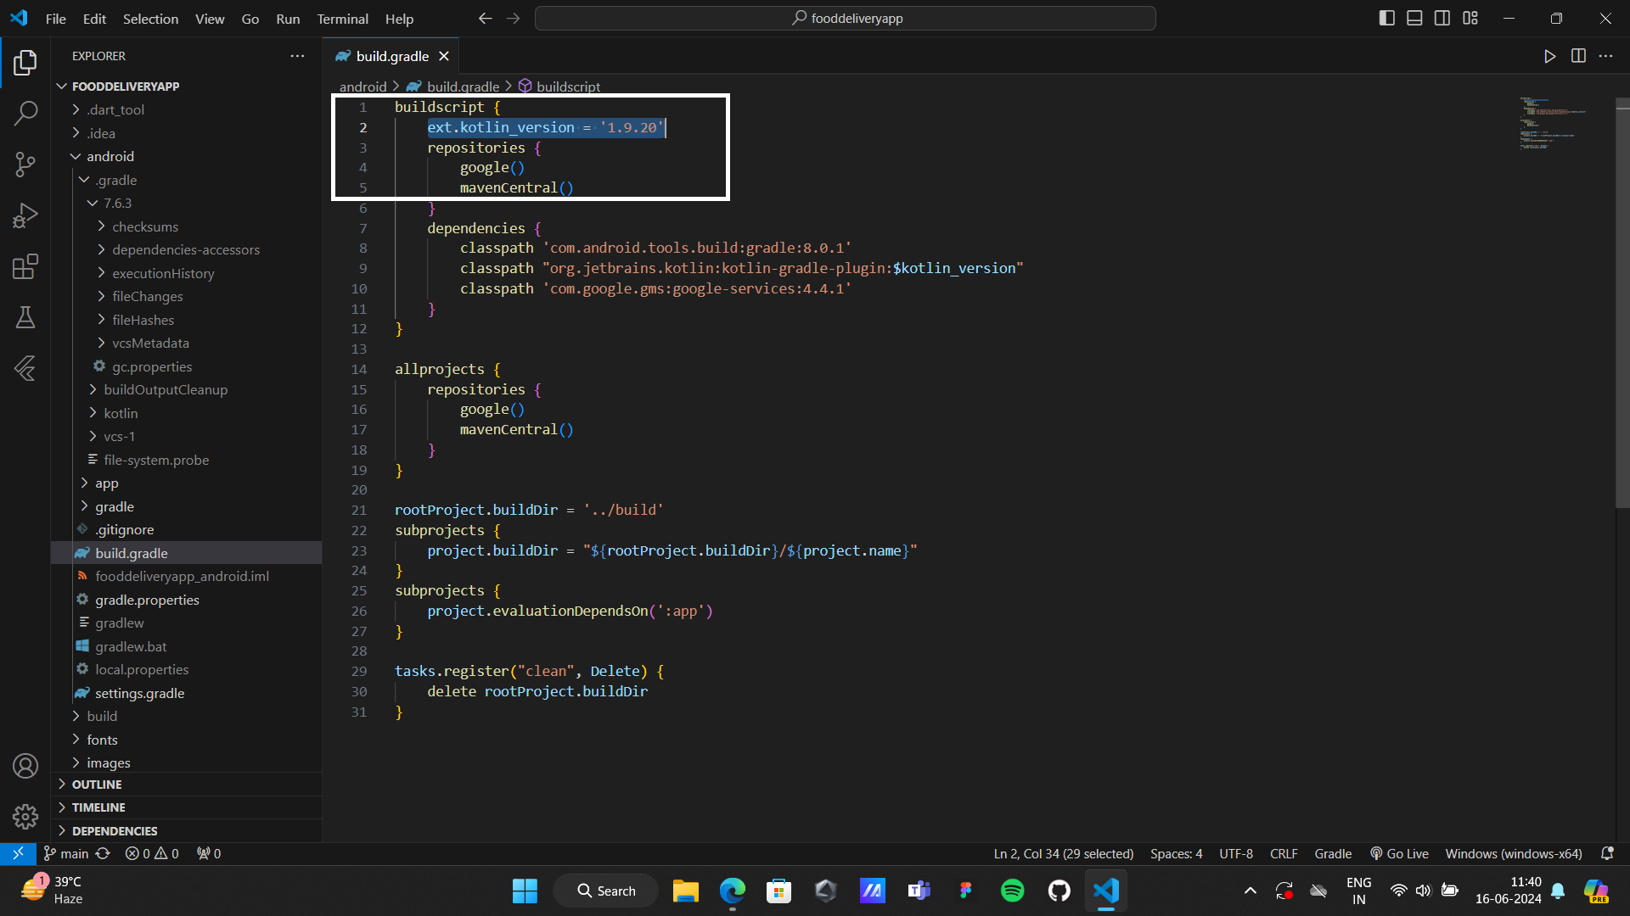Screen dimensions: 1630x916
Task: Toggle the primary side bar layout button
Action: pos(1386,18)
